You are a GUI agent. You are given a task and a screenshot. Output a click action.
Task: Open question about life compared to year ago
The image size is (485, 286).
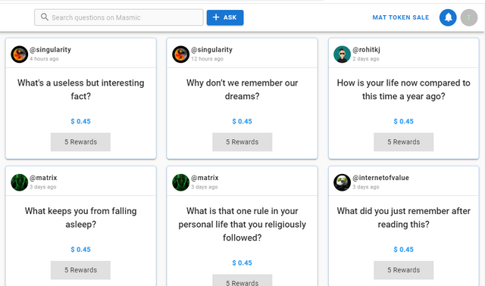(x=404, y=89)
